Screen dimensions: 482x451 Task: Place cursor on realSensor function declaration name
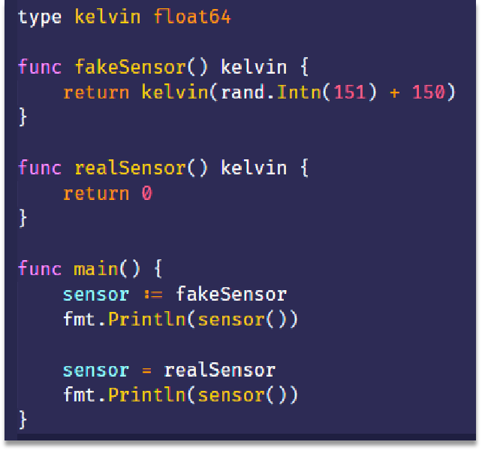click(x=131, y=168)
